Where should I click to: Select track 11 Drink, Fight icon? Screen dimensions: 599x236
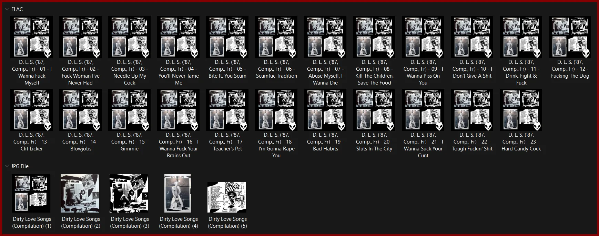click(521, 37)
